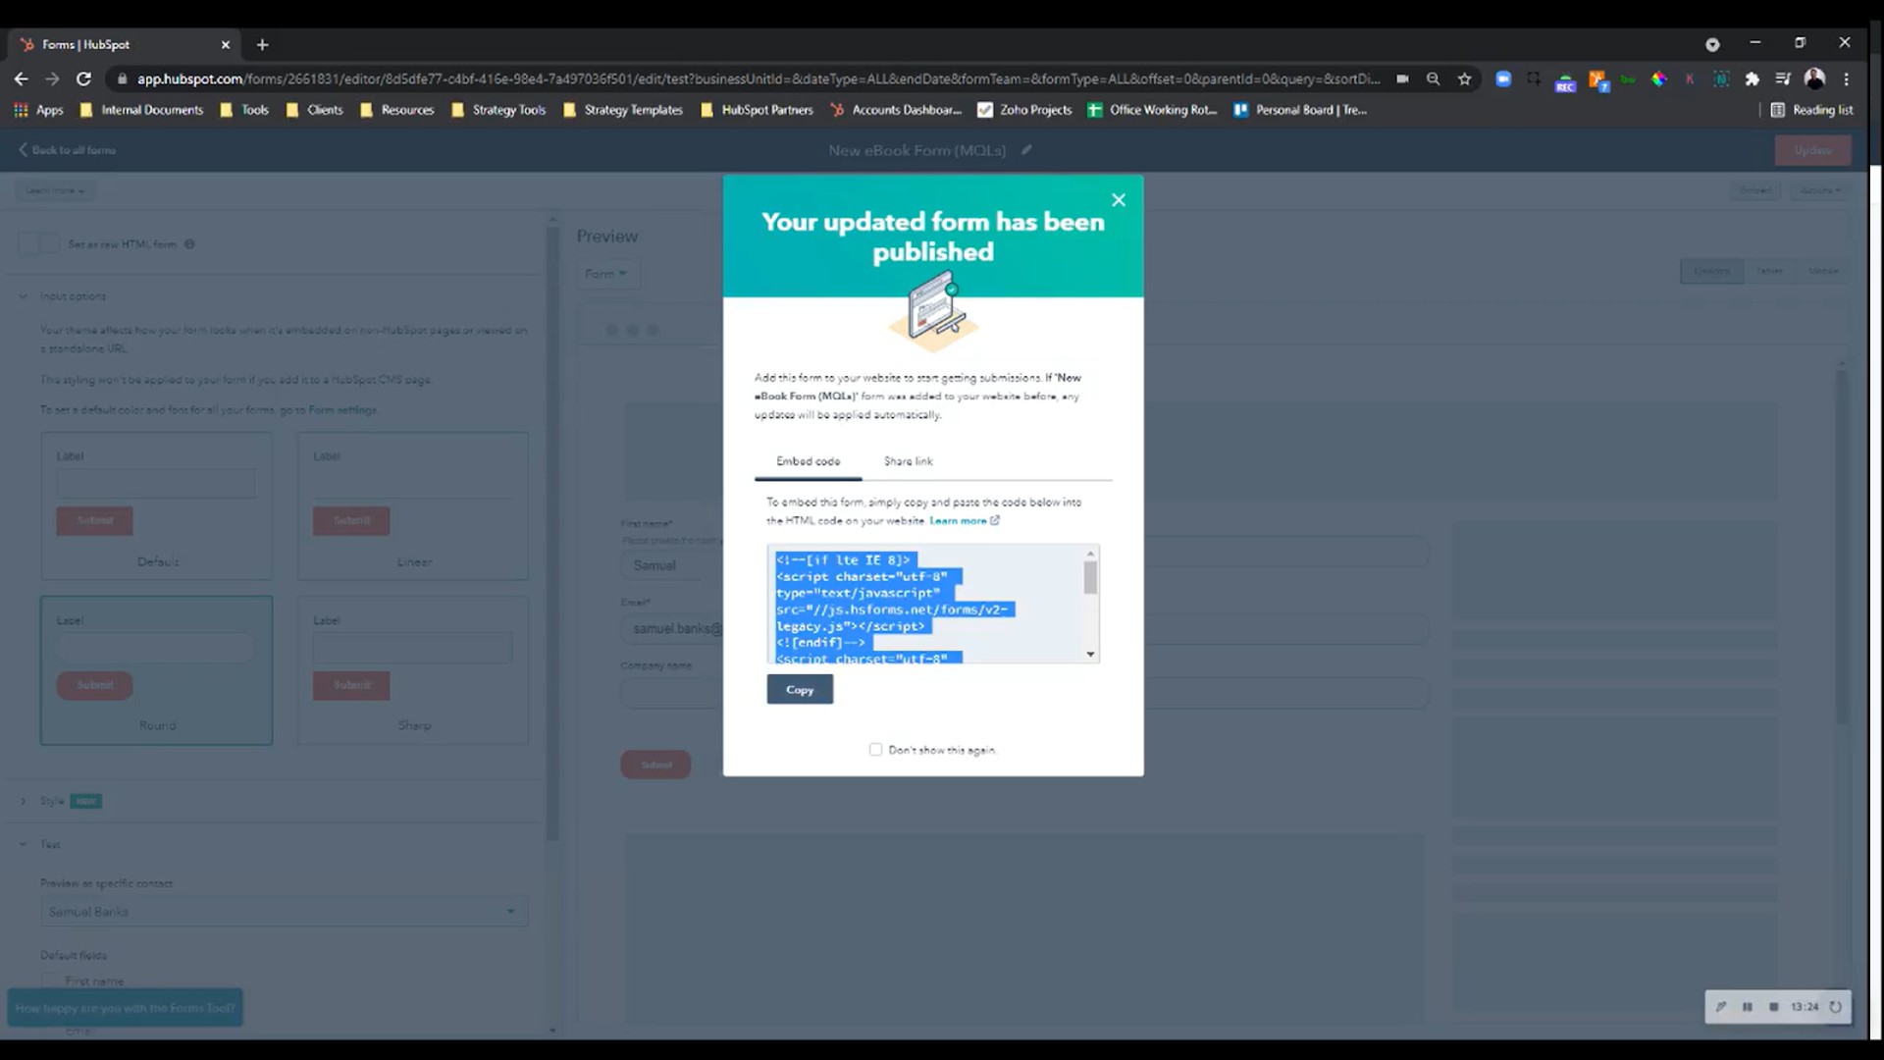Viewport: 1884px width, 1060px height.
Task: Open the zoom magnifier in address bar
Action: 1433,79
